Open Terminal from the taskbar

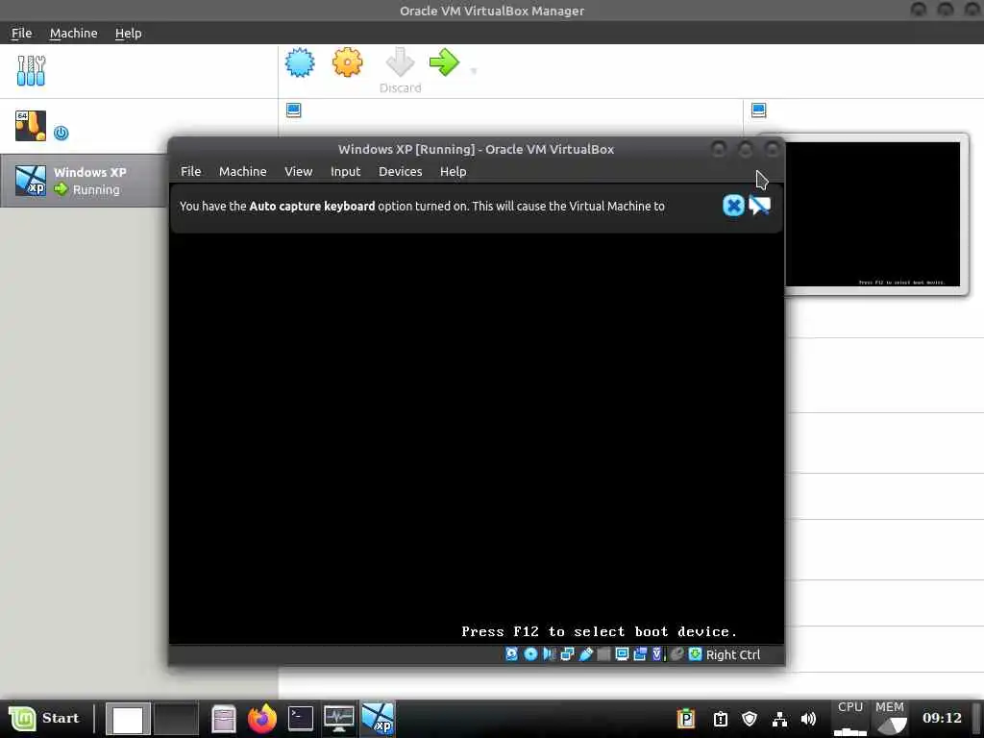coord(301,719)
